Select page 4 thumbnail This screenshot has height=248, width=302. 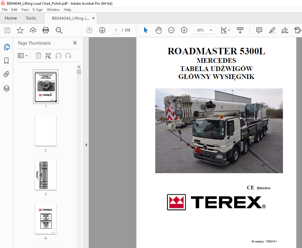tap(46, 219)
